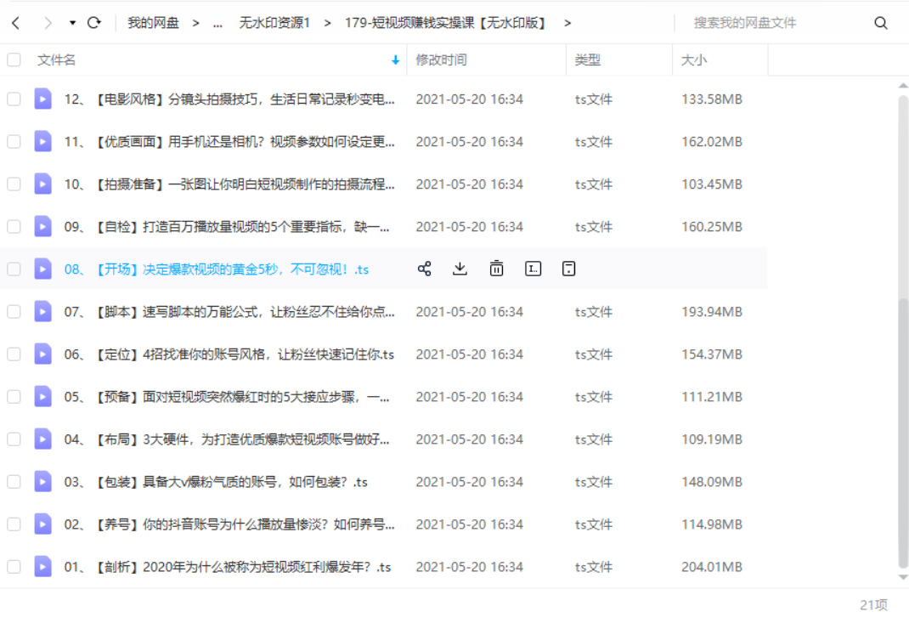Select the checkbox for file 02 养号
The image size is (909, 623).
pos(14,524)
